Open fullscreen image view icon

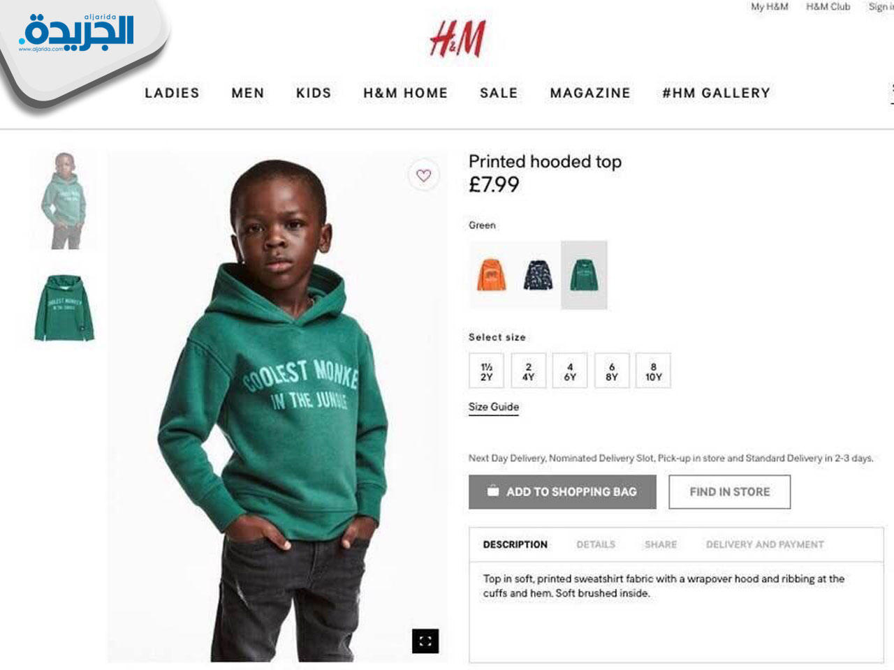pyautogui.click(x=425, y=641)
